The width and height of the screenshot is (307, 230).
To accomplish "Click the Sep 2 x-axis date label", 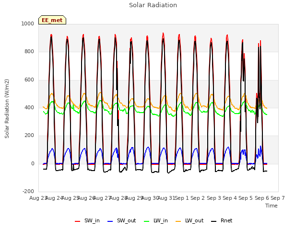I will tap(198, 198).
